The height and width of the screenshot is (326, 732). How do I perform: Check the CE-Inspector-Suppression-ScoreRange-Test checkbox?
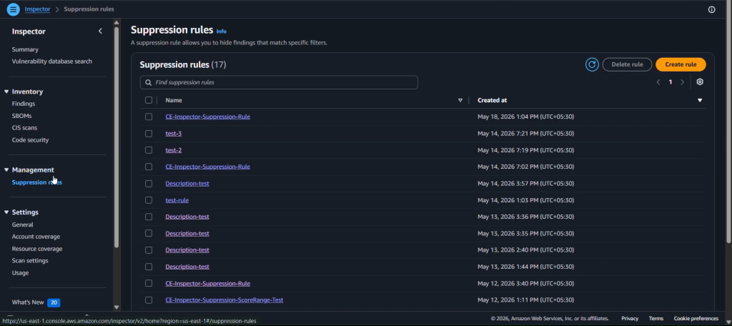tap(149, 300)
